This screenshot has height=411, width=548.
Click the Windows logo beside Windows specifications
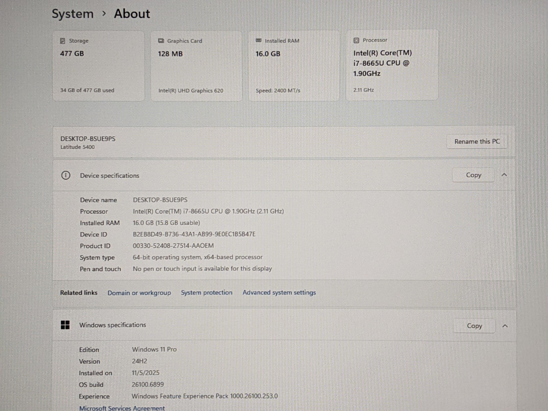[65, 325]
